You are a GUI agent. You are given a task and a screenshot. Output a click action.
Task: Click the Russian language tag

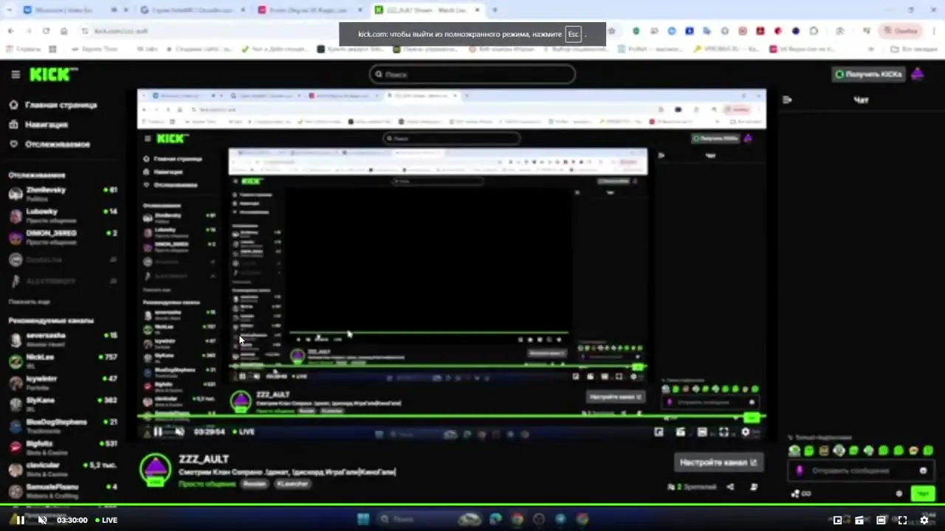[x=255, y=484]
